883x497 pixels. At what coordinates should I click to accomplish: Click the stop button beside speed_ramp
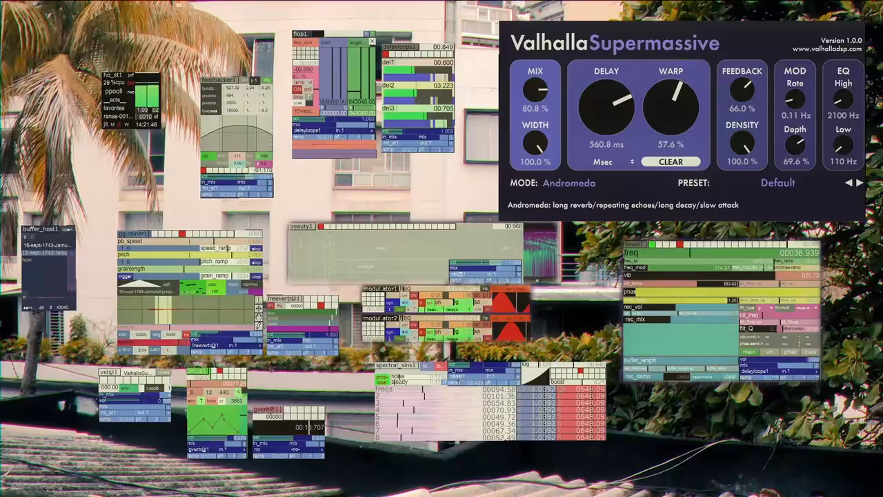pos(256,248)
